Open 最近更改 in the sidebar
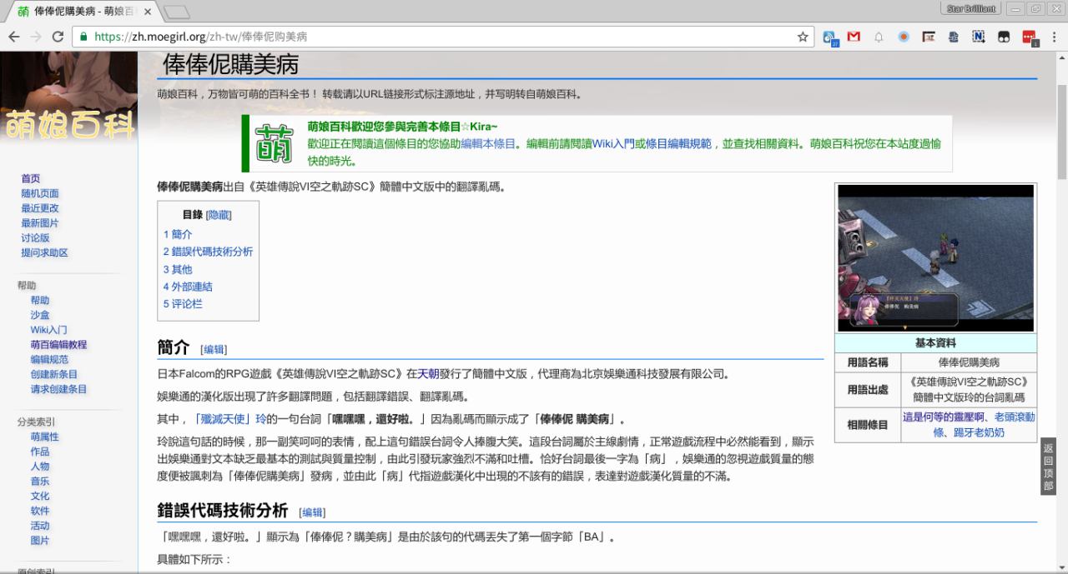 click(x=40, y=208)
